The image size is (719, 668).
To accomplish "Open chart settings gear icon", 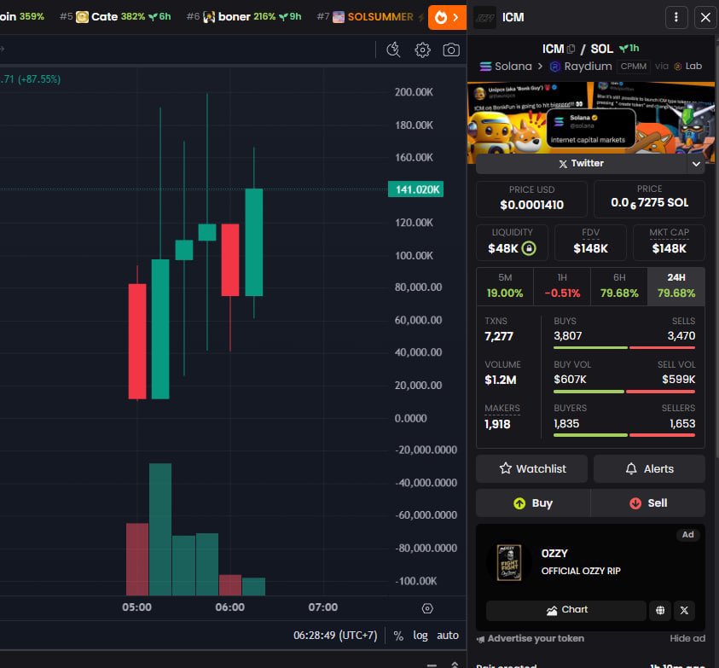I will tap(422, 49).
